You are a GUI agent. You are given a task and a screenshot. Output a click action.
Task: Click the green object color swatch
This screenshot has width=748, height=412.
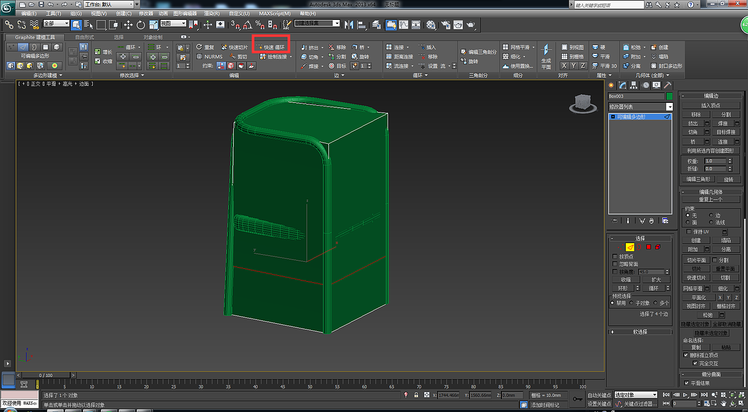click(670, 96)
